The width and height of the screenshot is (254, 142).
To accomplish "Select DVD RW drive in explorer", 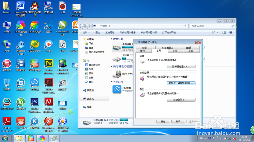I will tap(122, 74).
